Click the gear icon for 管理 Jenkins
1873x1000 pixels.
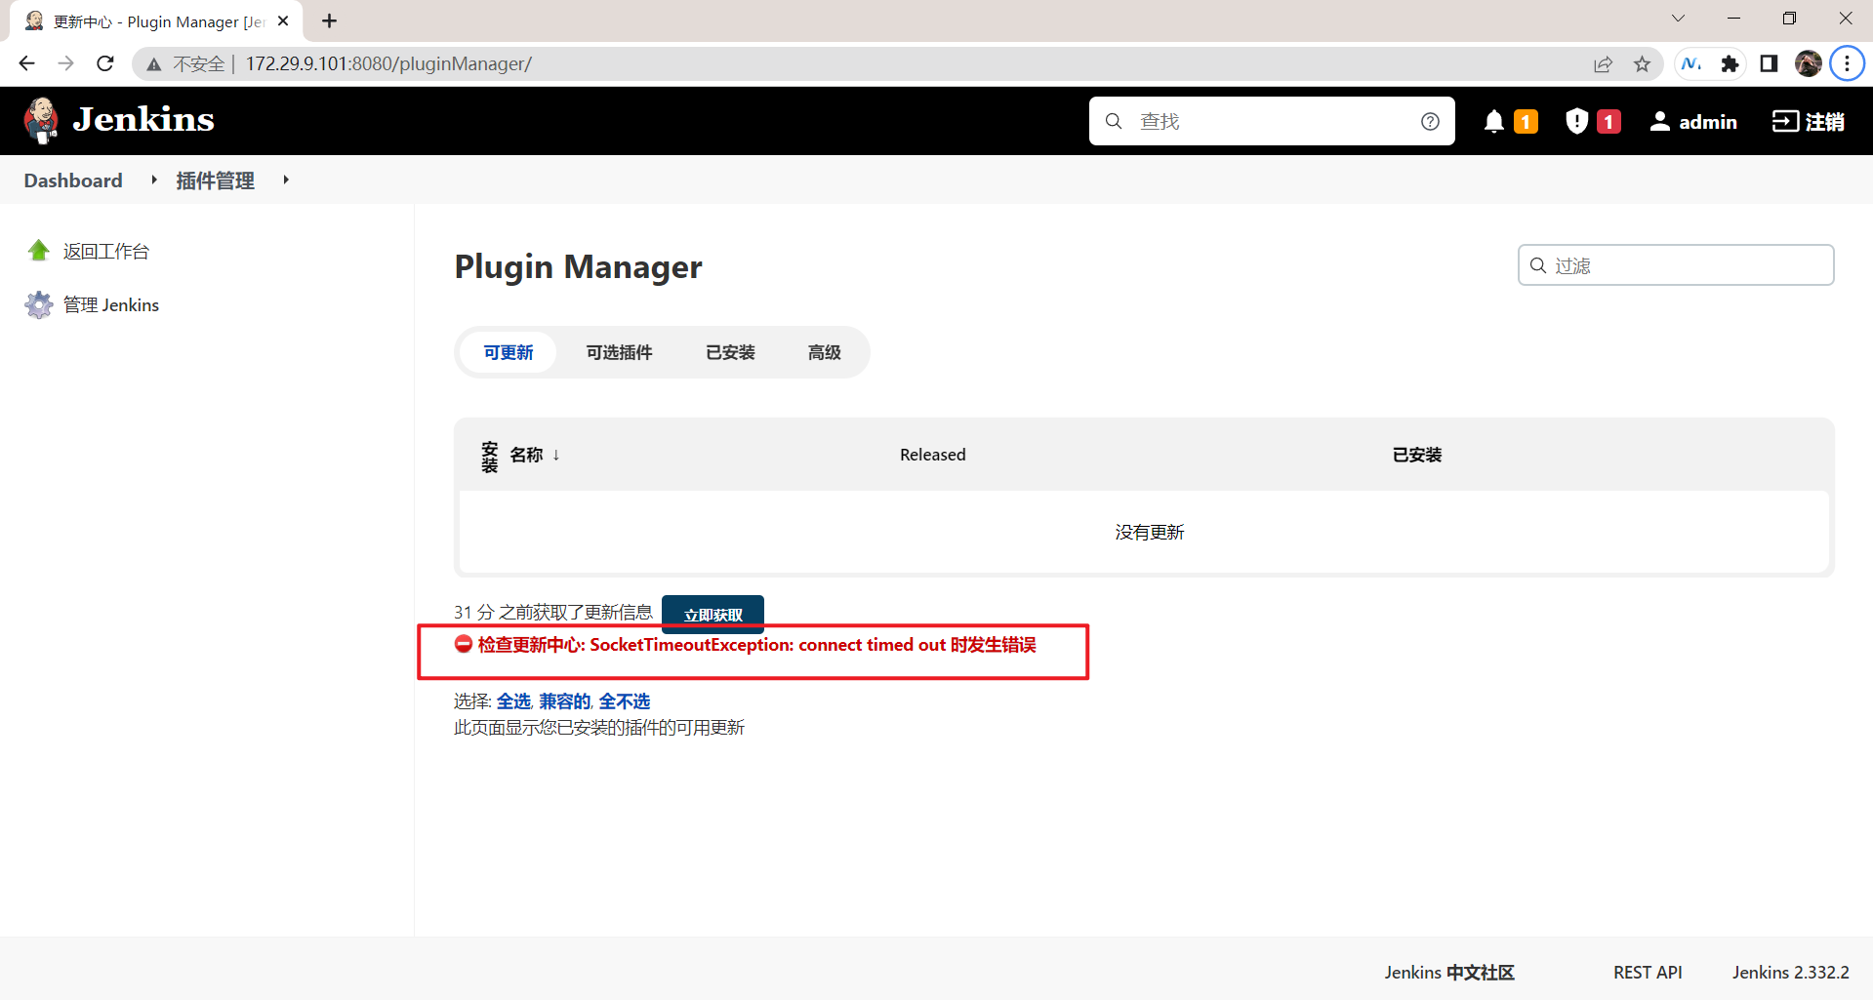39,305
